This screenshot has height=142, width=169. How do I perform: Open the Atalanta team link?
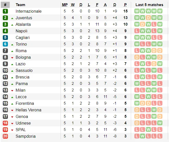23,24
